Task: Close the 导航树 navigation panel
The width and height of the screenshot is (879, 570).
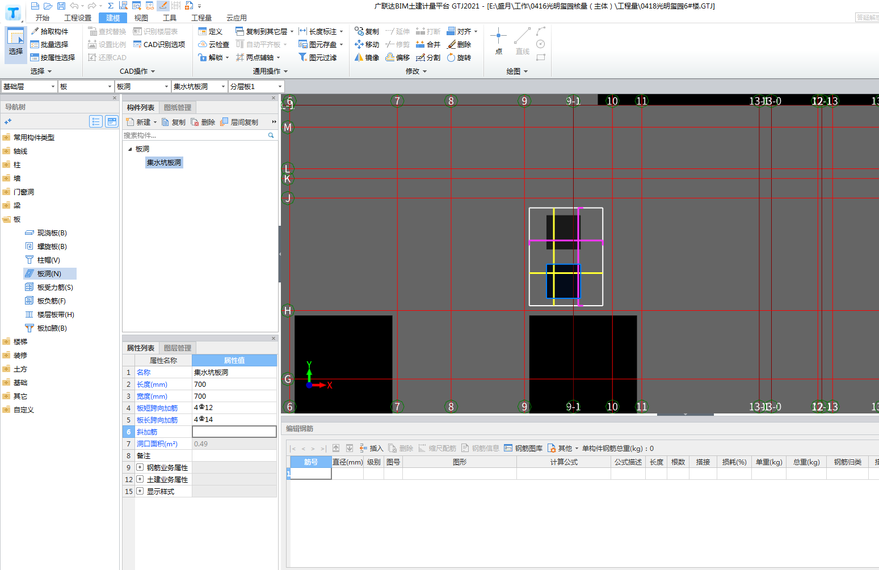Action: pos(115,98)
